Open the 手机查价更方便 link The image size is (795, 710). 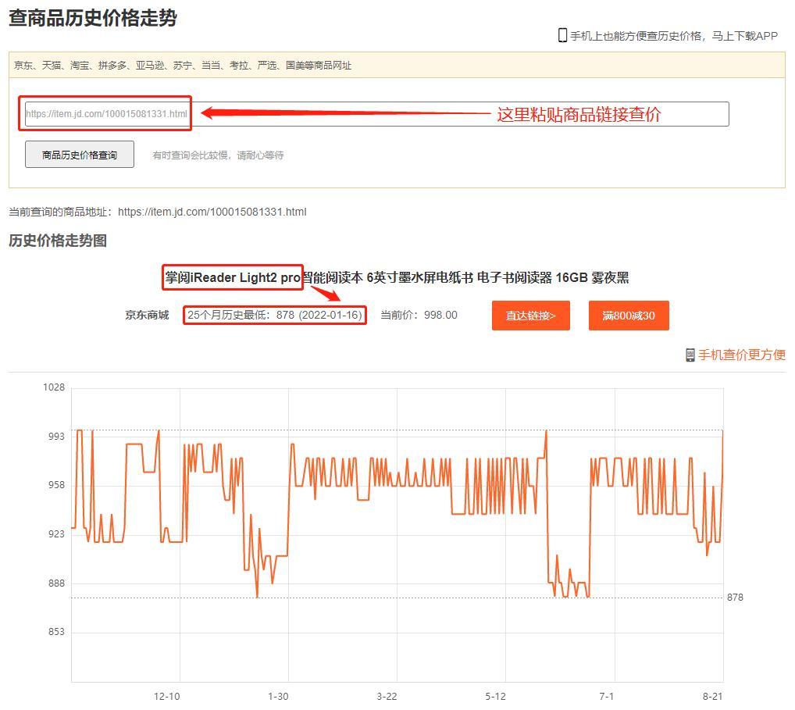point(742,355)
